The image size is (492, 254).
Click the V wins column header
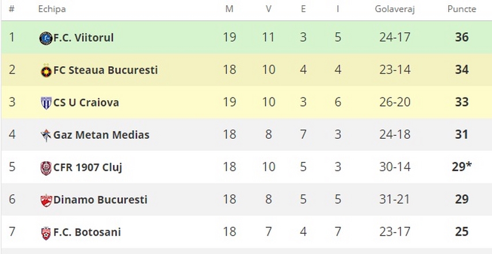[269, 9]
